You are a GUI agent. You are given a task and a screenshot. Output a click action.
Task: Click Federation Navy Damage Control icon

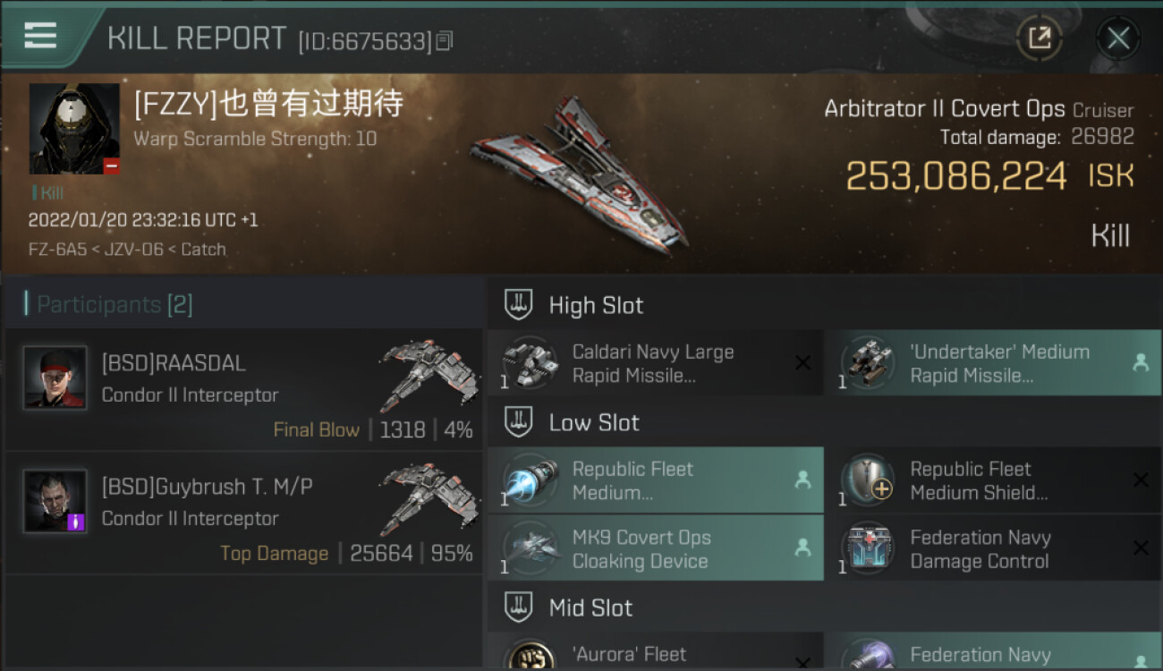[868, 548]
